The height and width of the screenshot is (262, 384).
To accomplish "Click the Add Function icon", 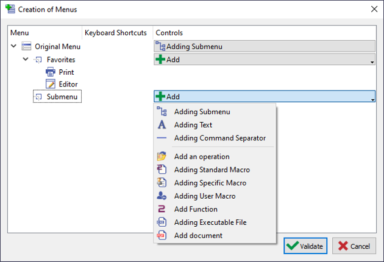I will pyautogui.click(x=162, y=209).
